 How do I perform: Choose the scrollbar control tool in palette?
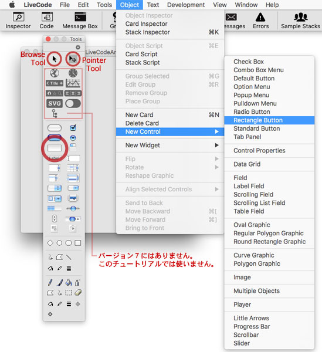coord(73,219)
